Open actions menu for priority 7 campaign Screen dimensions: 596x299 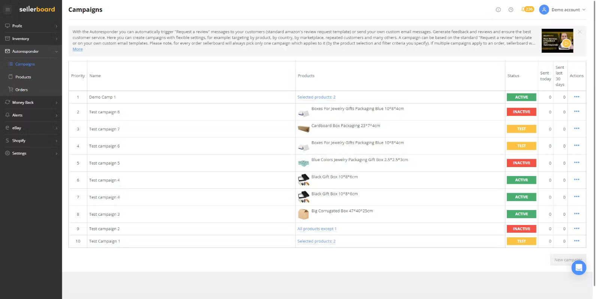[x=577, y=197]
